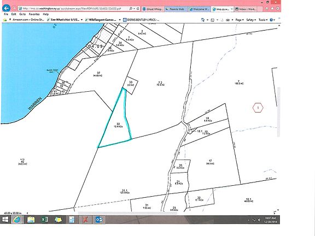Screen dimensions: 315x236
Task: Switch to the Ghost Whisperer tab
Action: pos(153,9)
